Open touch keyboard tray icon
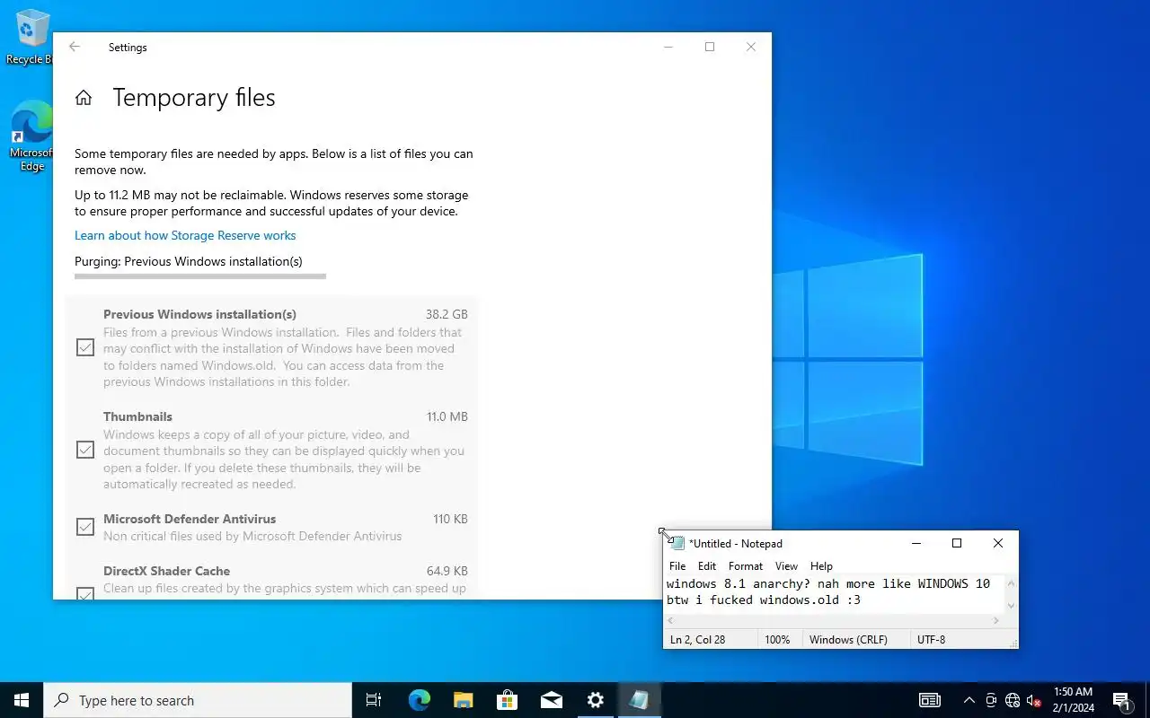The width and height of the screenshot is (1150, 718). coord(930,700)
